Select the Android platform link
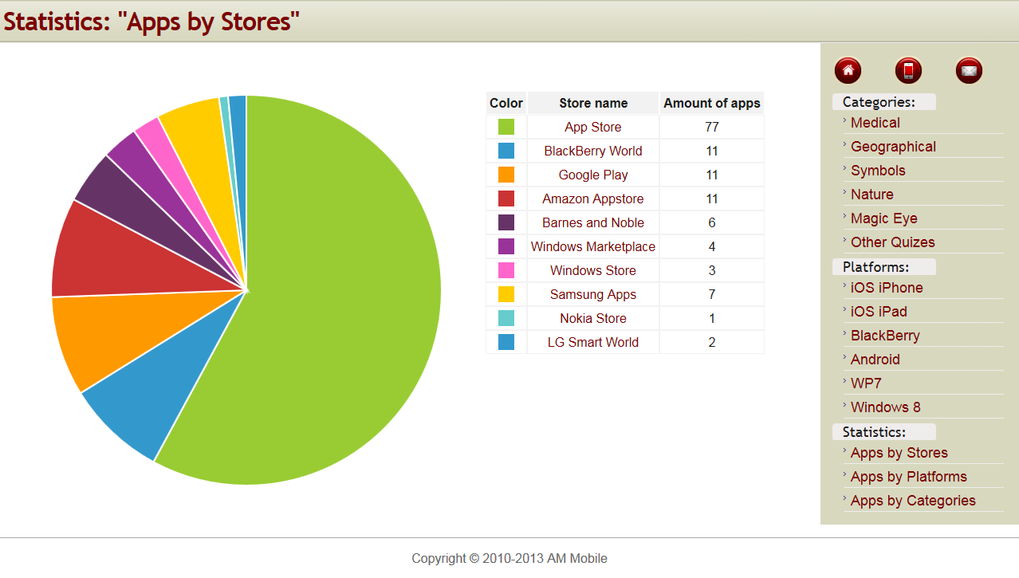Viewport: 1019px width, 578px height. (x=875, y=360)
